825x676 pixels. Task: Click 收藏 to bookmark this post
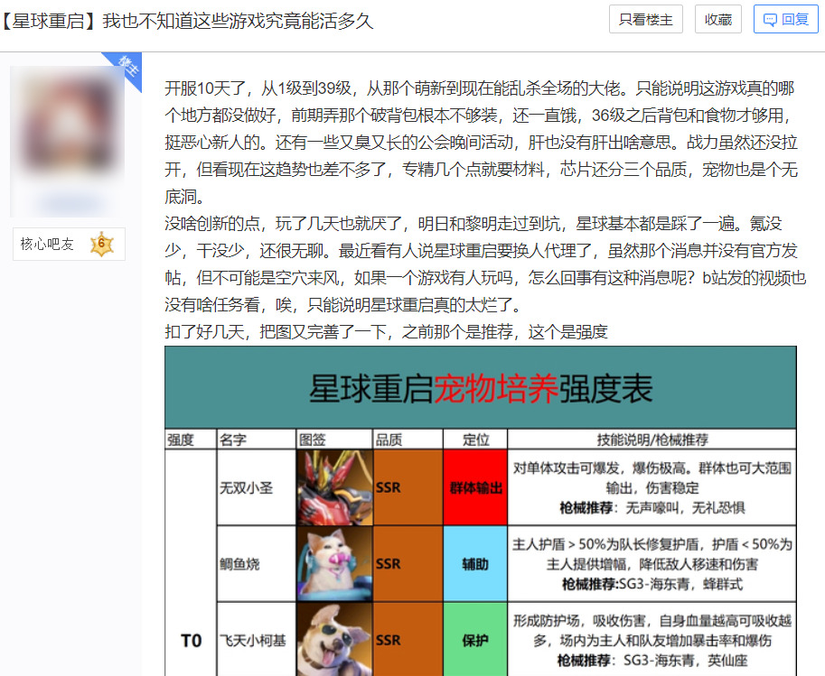point(718,20)
